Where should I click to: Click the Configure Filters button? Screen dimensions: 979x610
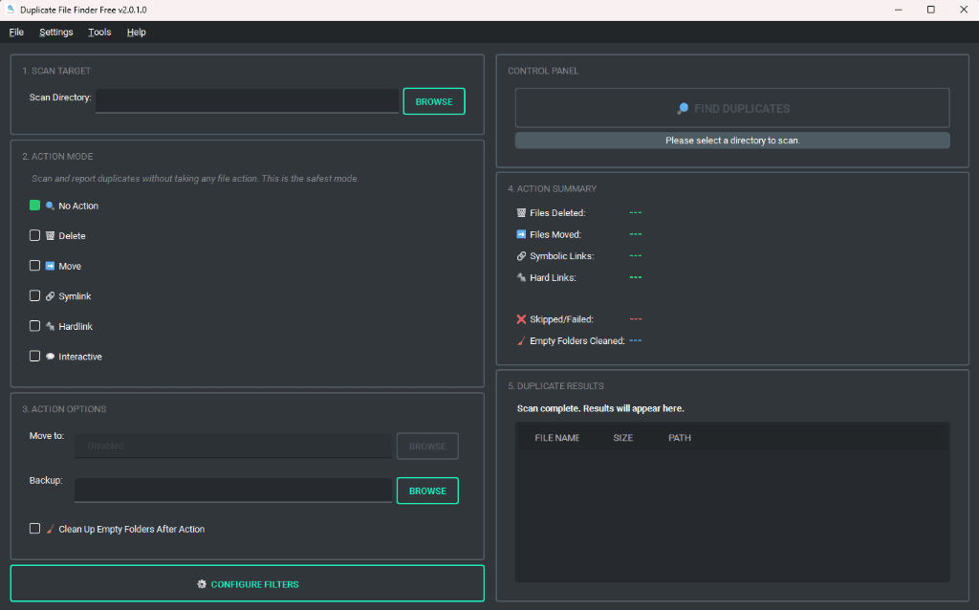pos(247,583)
